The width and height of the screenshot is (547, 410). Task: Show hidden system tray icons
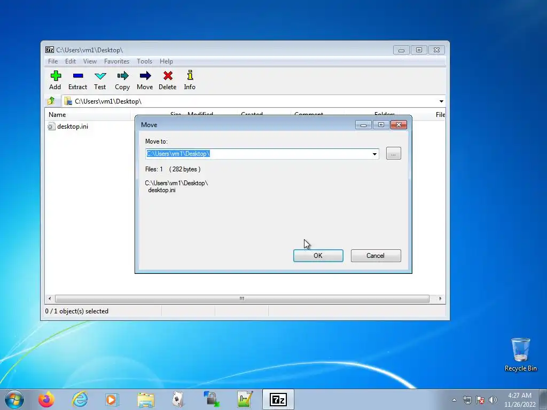click(x=454, y=400)
